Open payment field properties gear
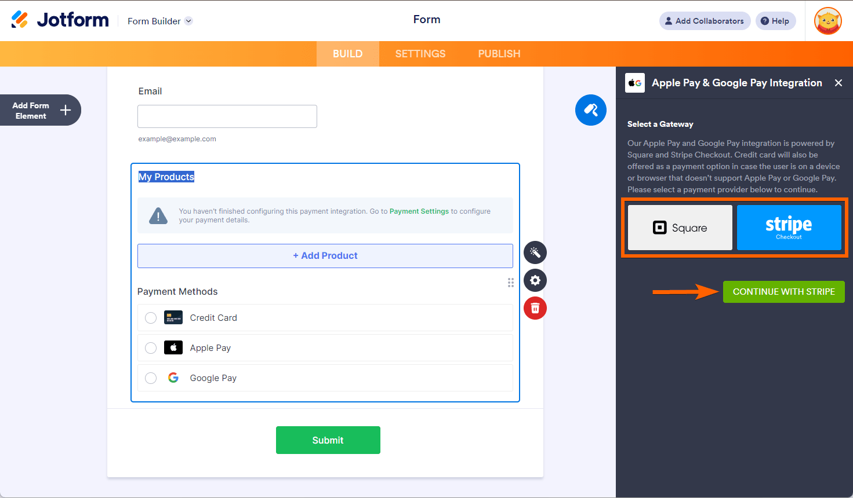 pyautogui.click(x=535, y=280)
